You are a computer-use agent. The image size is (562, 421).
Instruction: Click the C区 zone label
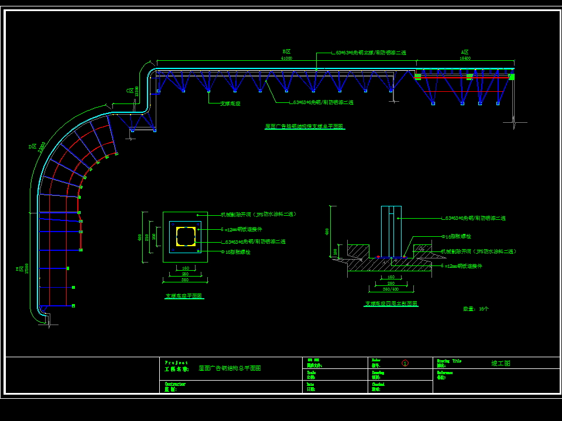pos(129,91)
